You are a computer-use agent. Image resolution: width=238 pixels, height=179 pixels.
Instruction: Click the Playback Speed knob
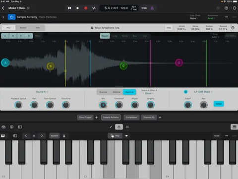pyautogui.click(x=18, y=105)
